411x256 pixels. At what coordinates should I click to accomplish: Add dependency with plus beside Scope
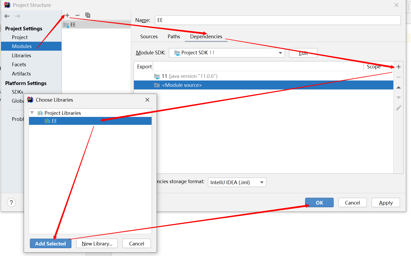coord(399,67)
